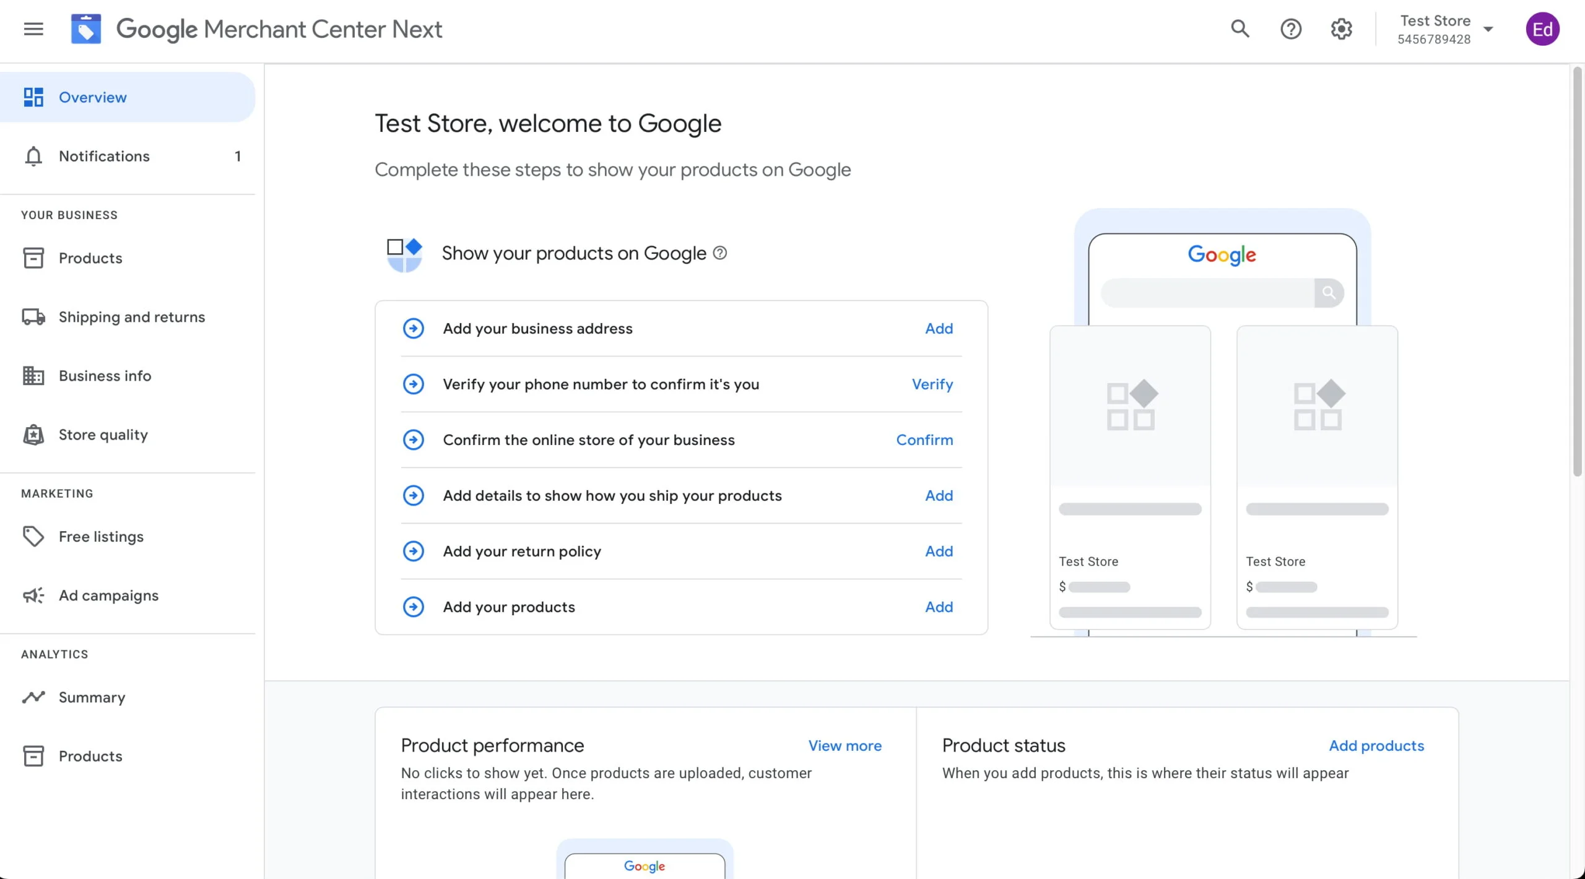1585x879 pixels.
Task: Click Add for return policy
Action: point(939,552)
